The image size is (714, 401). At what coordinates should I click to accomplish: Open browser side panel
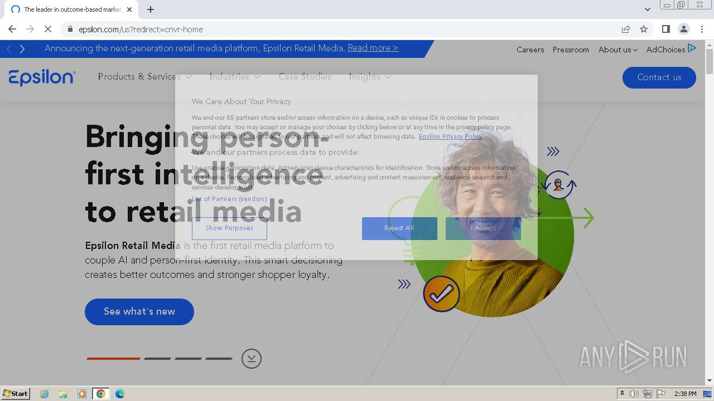(665, 29)
